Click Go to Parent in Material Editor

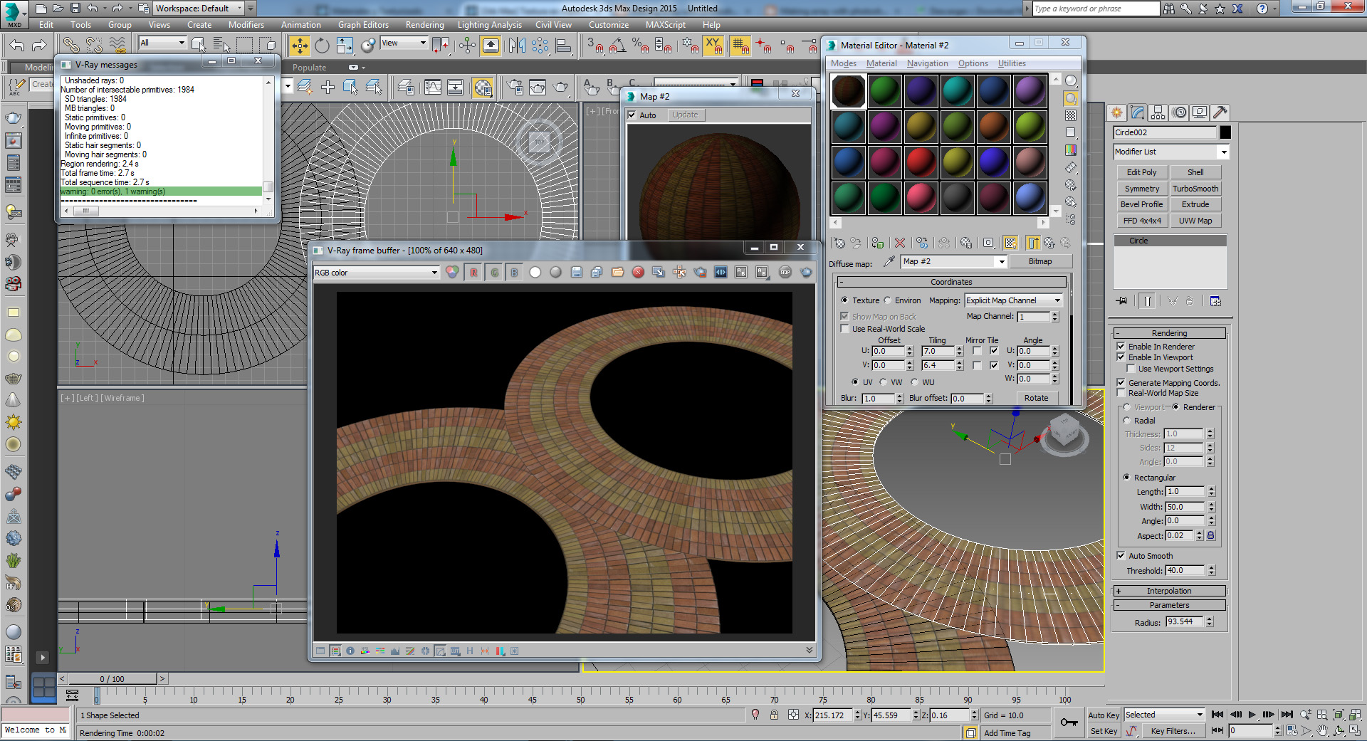[x=1049, y=243]
